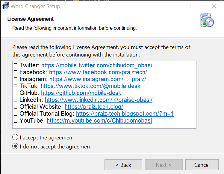Choose "I do not accept the agreement"
The width and height of the screenshot is (224, 174).
15,146
